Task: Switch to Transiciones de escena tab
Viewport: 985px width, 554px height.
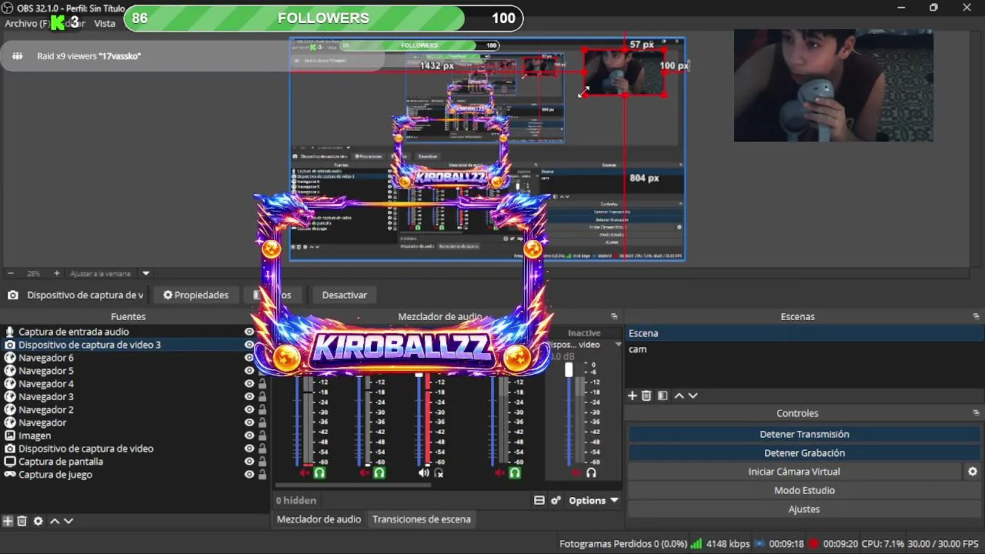Action: 422,519
